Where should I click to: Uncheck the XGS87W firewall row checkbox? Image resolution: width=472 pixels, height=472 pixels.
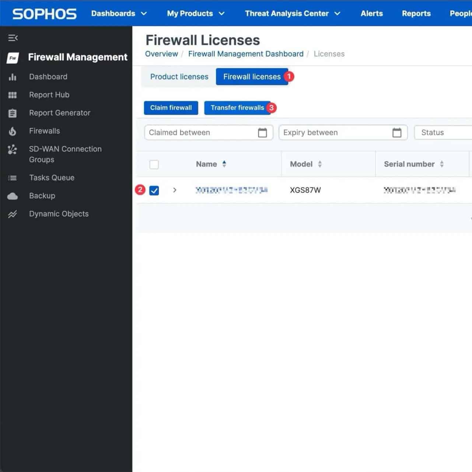click(x=154, y=190)
